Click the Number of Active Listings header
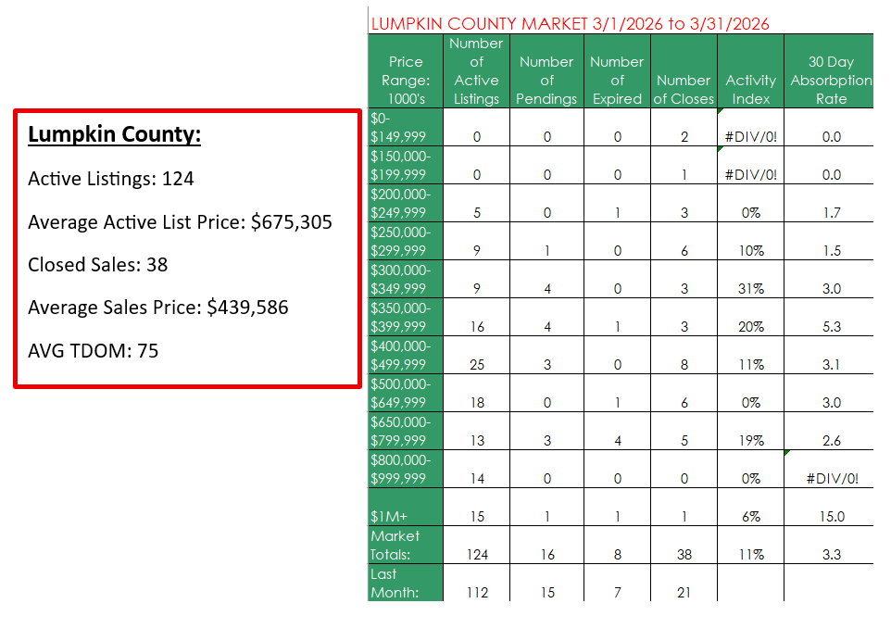The image size is (891, 641). pos(476,71)
